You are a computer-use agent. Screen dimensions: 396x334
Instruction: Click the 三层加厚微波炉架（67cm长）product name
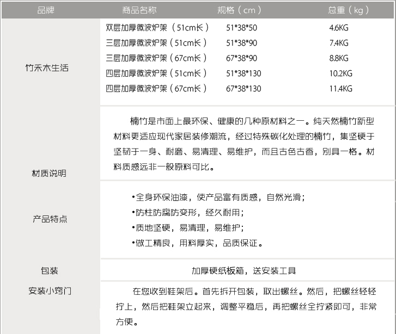tap(156, 58)
